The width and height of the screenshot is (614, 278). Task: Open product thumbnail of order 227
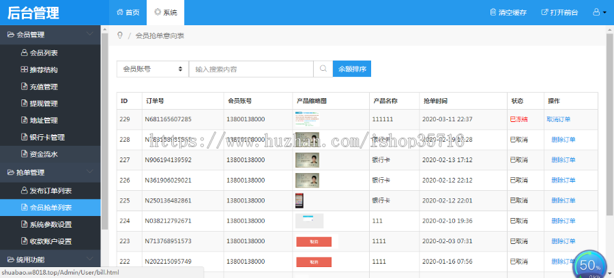coord(308,160)
